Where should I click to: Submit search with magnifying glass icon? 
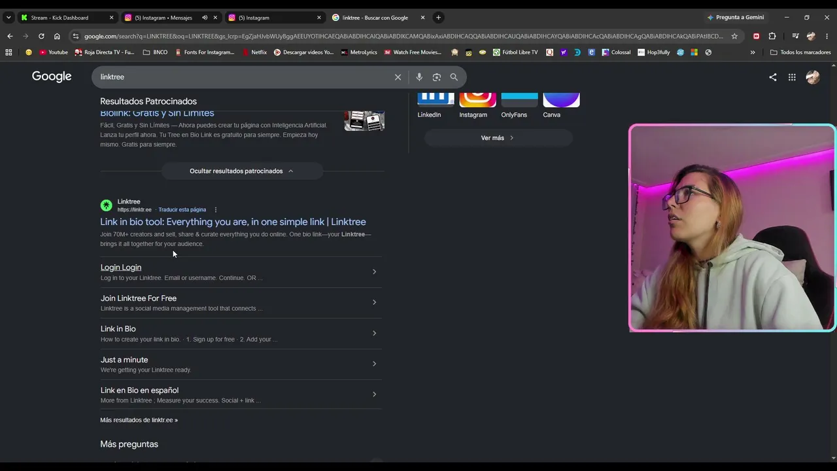tap(454, 77)
